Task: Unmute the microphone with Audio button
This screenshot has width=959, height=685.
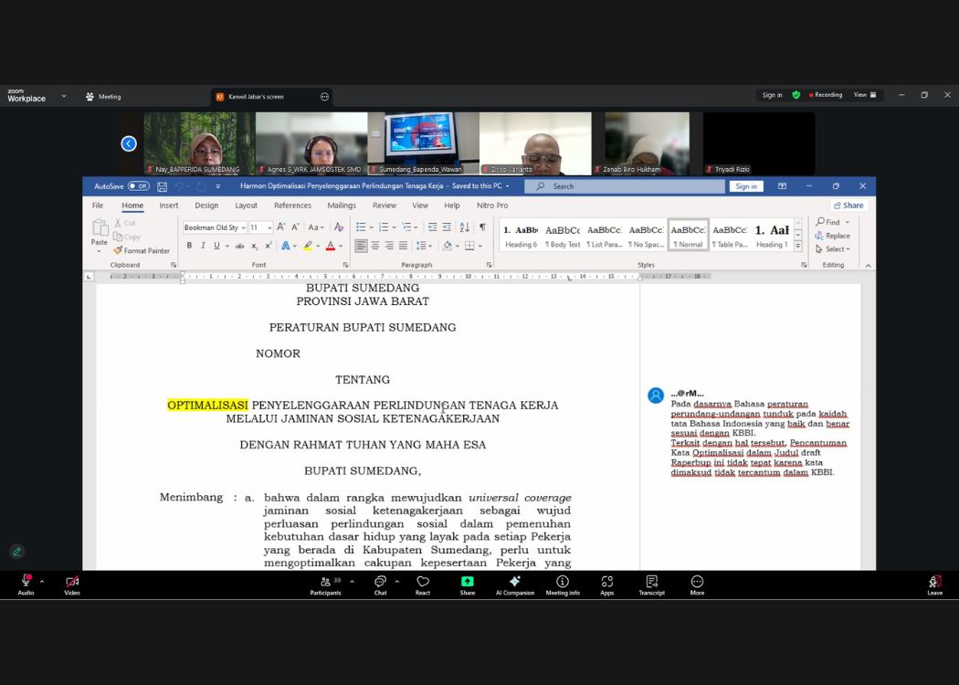Action: point(26,583)
